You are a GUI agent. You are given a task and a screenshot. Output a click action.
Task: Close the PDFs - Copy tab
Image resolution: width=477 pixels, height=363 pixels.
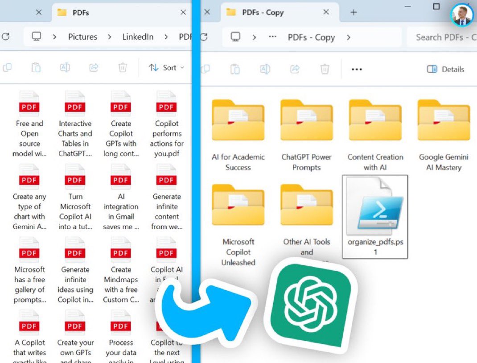coord(326,12)
